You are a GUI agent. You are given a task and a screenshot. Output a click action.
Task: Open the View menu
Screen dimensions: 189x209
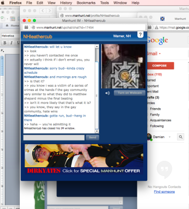pyautogui.click(x=52, y=3)
